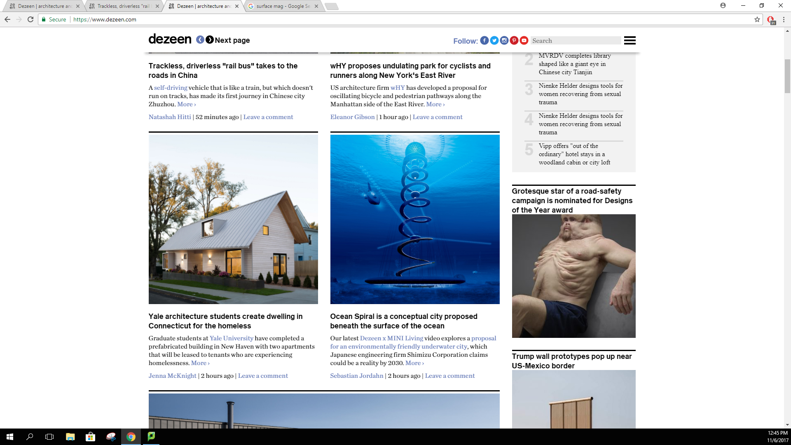
Task: Click the page vertical scrollbar thumb
Action: pyautogui.click(x=787, y=76)
